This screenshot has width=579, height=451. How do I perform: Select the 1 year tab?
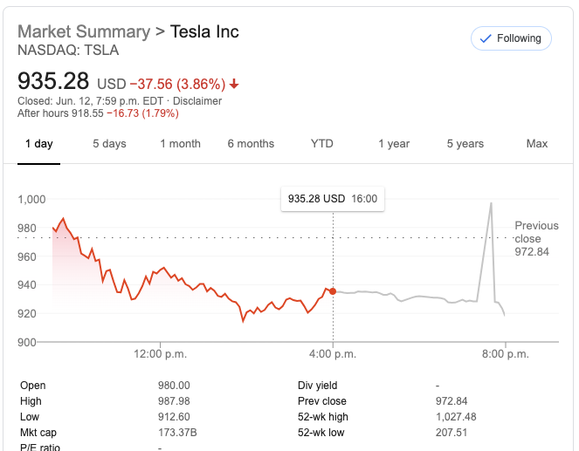394,144
